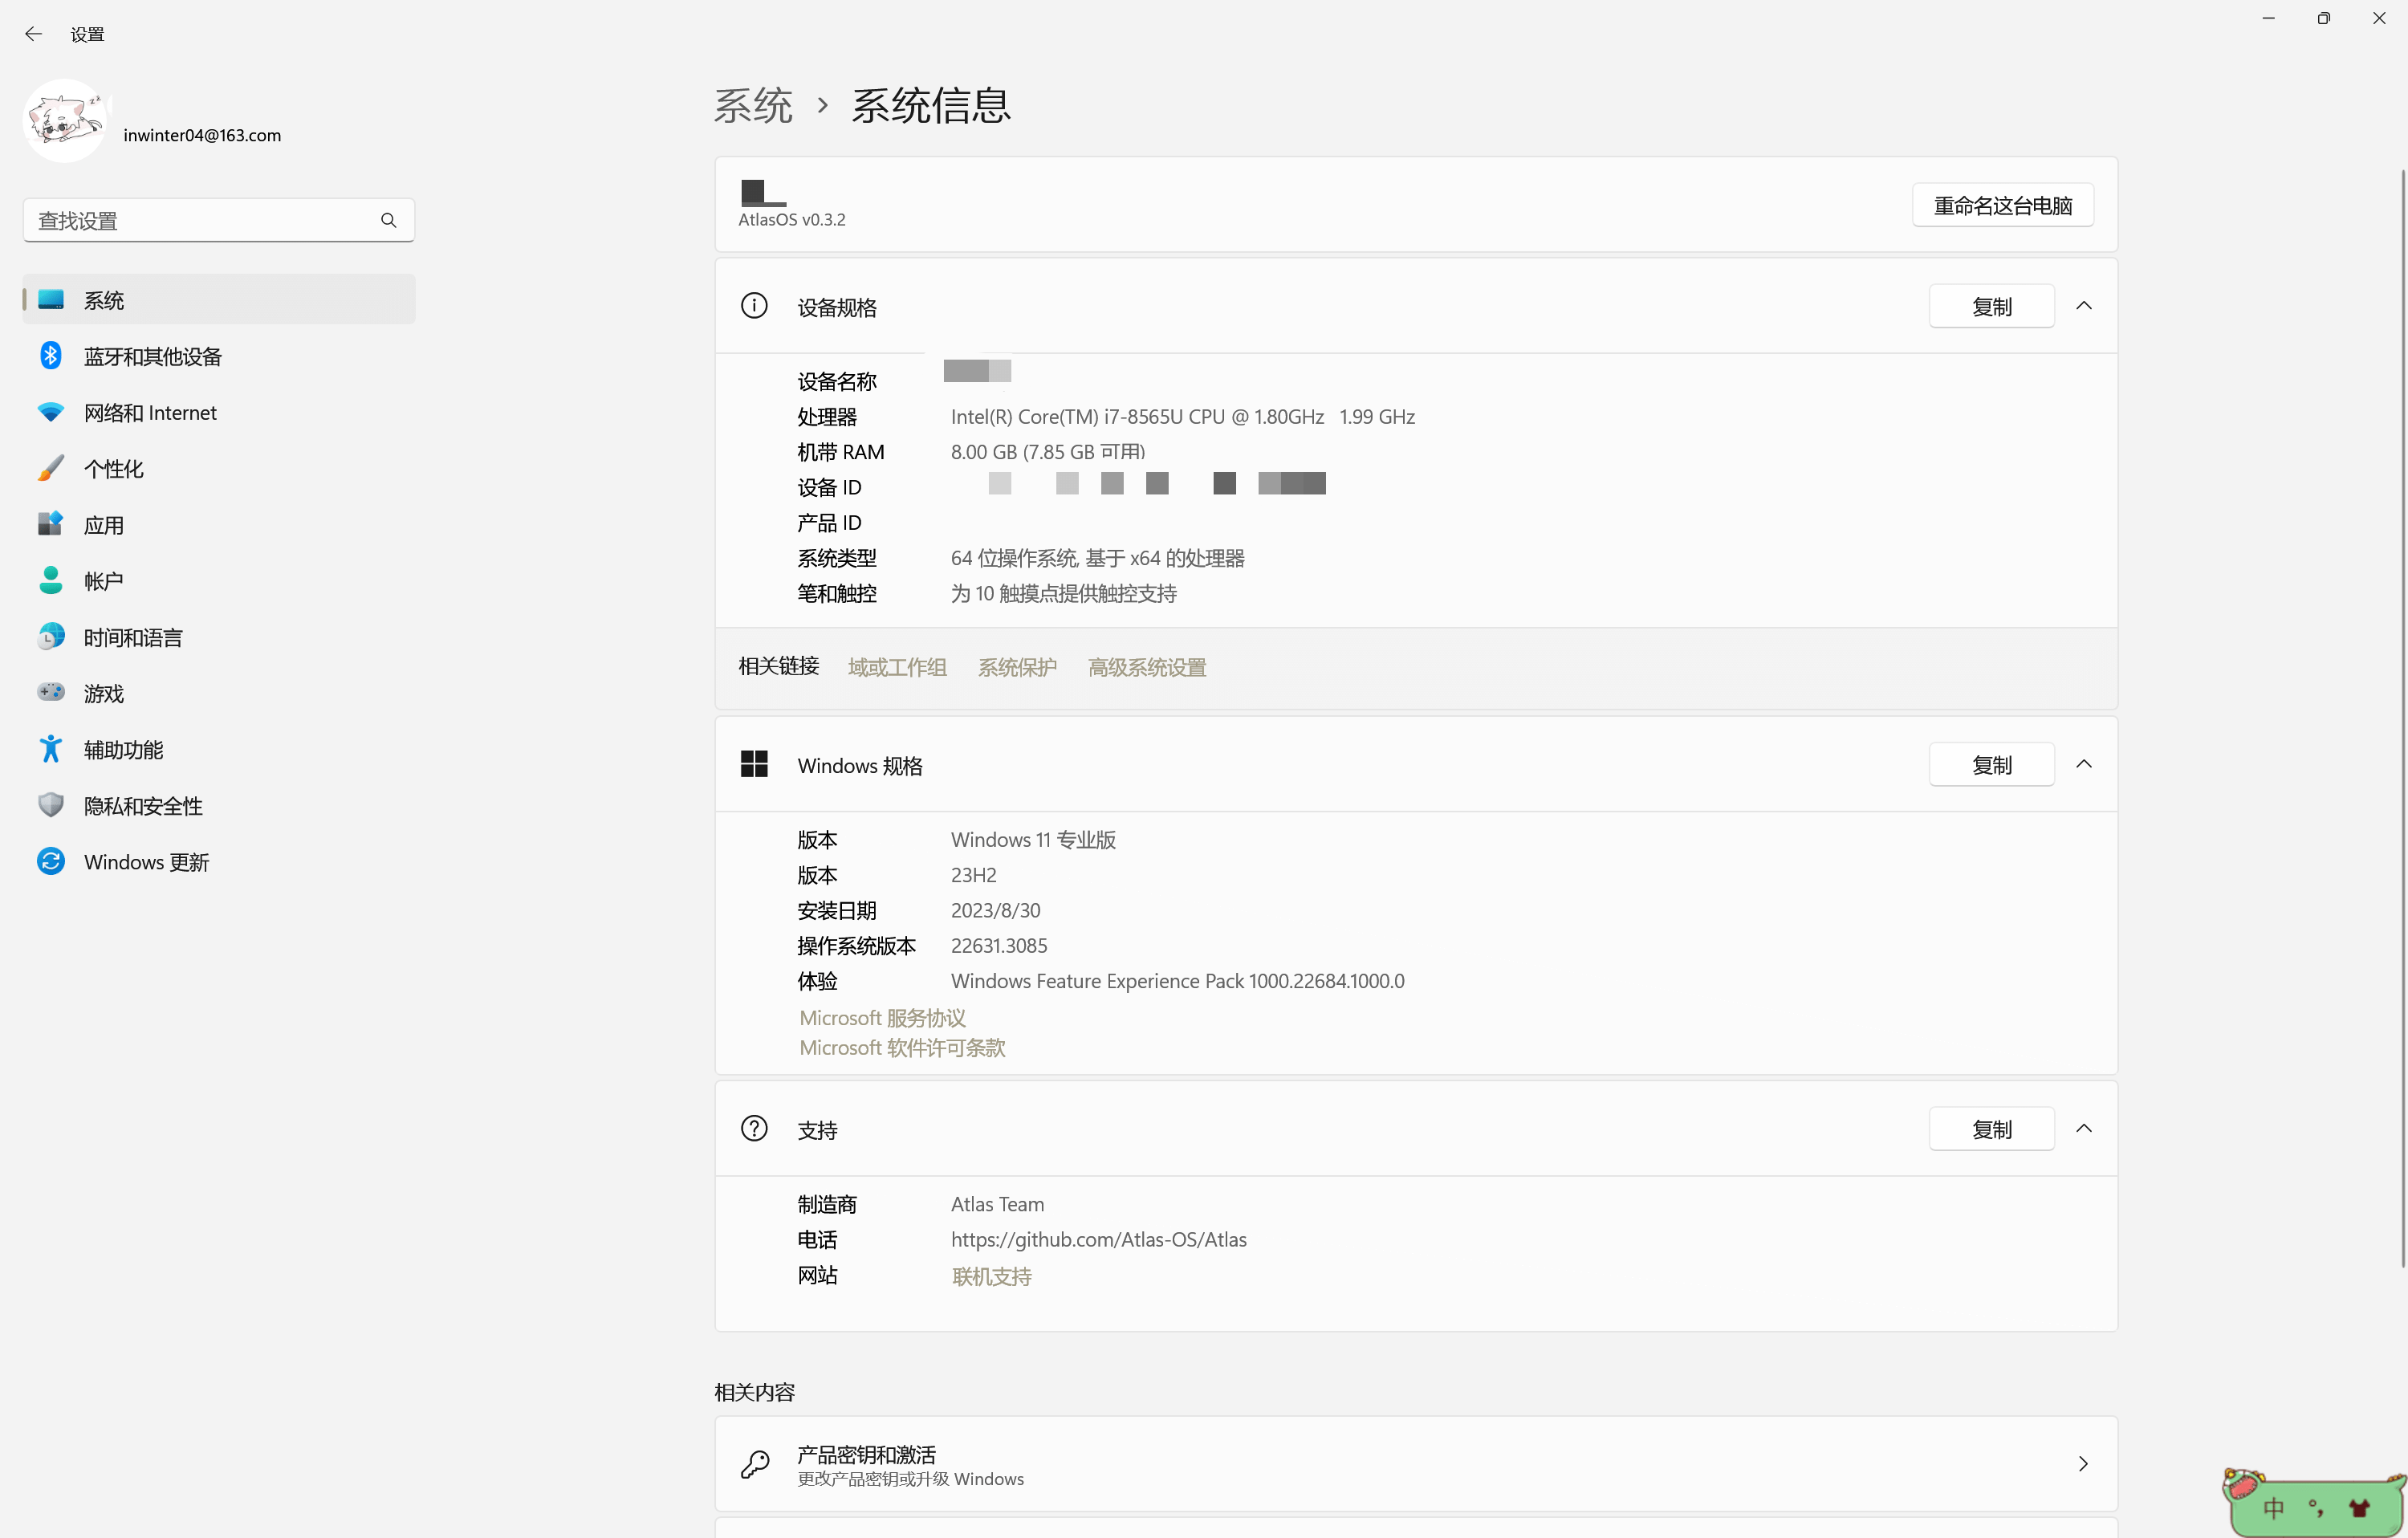Open 个性化 settings
The height and width of the screenshot is (1538, 2408).
219,468
